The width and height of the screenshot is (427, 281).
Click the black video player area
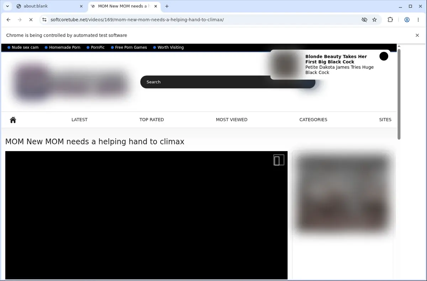[146, 215]
